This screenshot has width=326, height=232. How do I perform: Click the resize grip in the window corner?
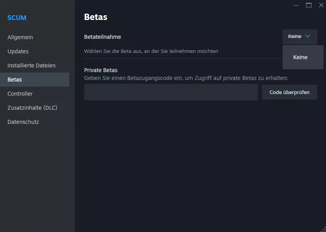coord(323,229)
